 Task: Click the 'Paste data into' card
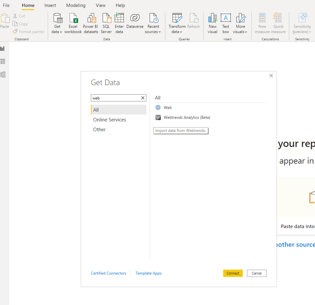(296, 205)
